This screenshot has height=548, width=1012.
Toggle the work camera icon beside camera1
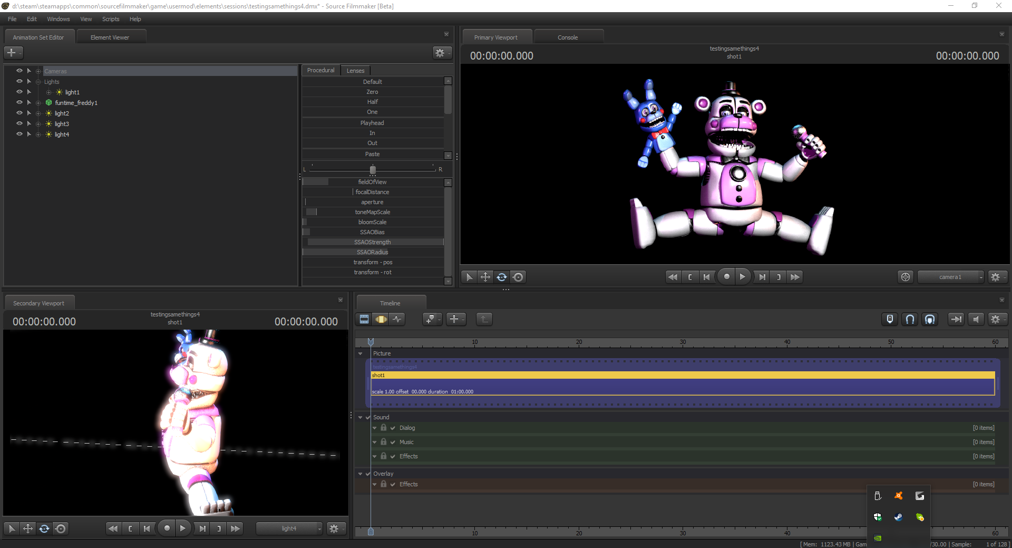(906, 277)
